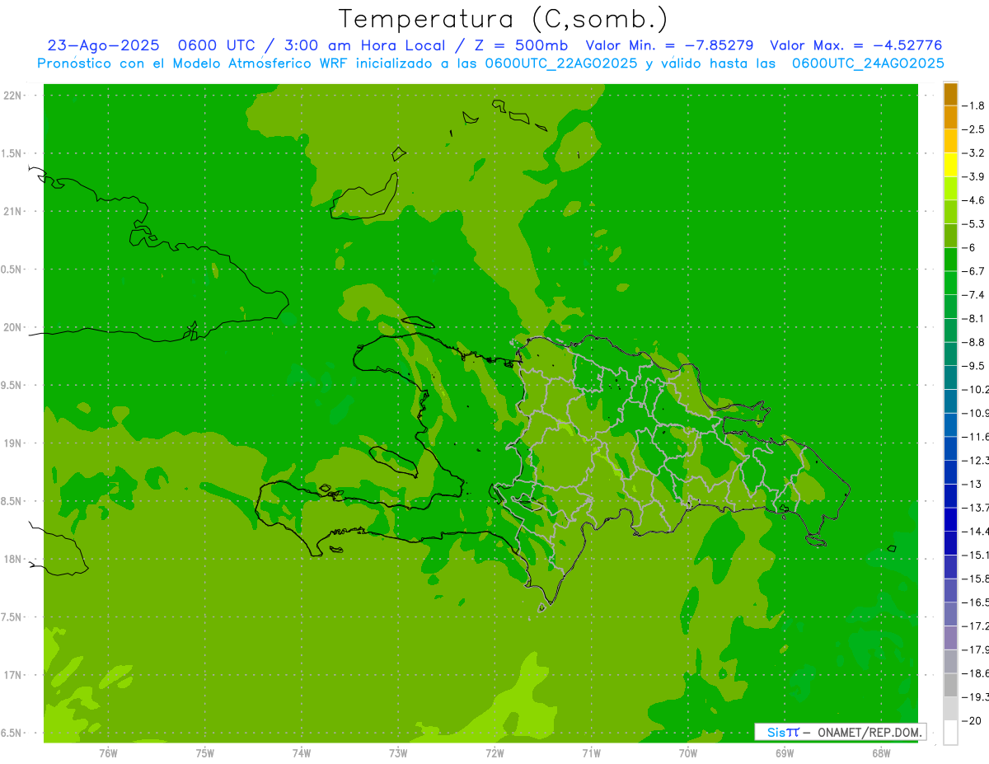The height and width of the screenshot is (764, 989).
Task: Select the initialization time "0600UTC_22AGO2025"
Action: pos(560,63)
